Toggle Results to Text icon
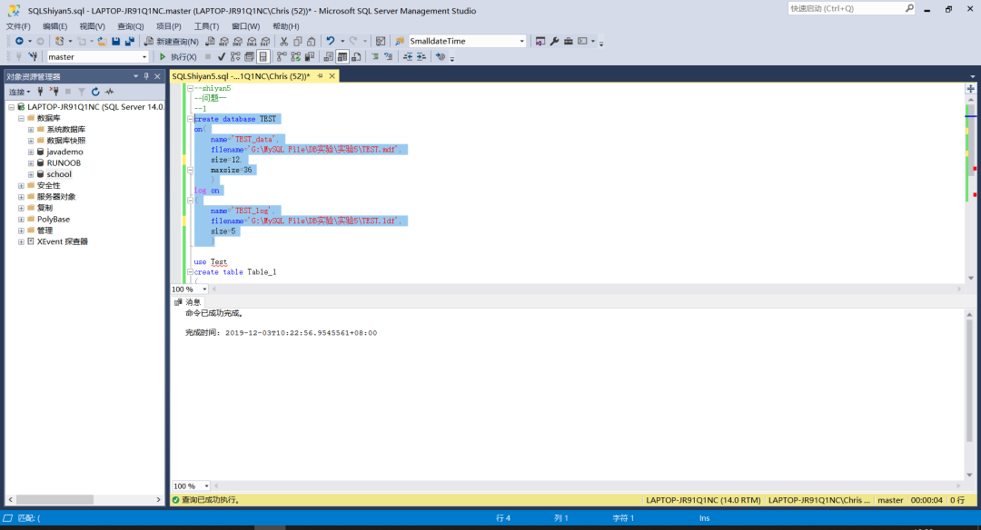The width and height of the screenshot is (981, 530). pos(329,57)
